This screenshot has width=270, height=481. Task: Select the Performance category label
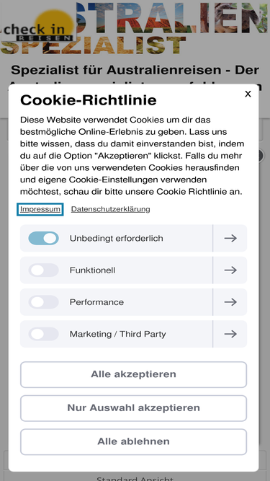tap(96, 302)
